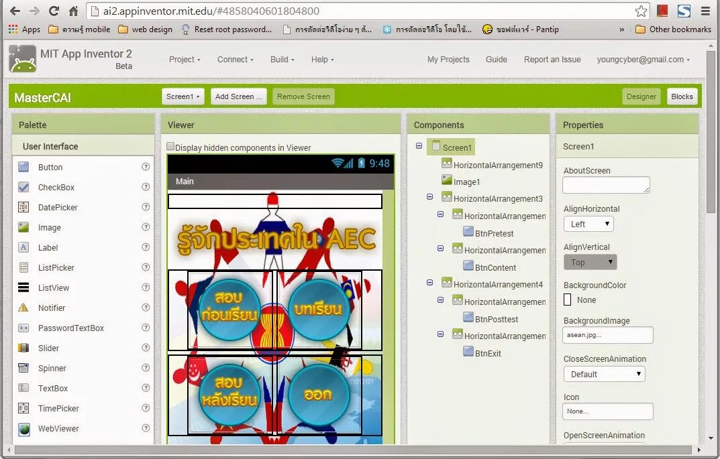Viewport: 720px width, 459px height.
Task: Collapse the HorizontalArrangement3 node
Action: [430, 197]
